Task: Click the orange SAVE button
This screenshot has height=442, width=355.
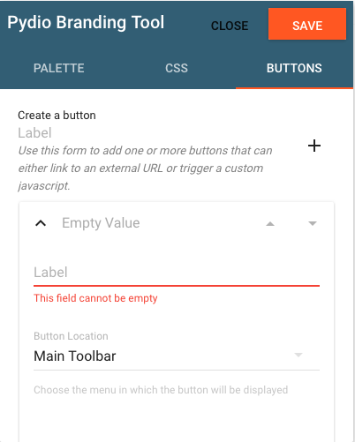Action: [x=307, y=24]
